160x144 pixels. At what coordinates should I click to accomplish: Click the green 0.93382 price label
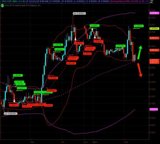[x=58, y=45]
